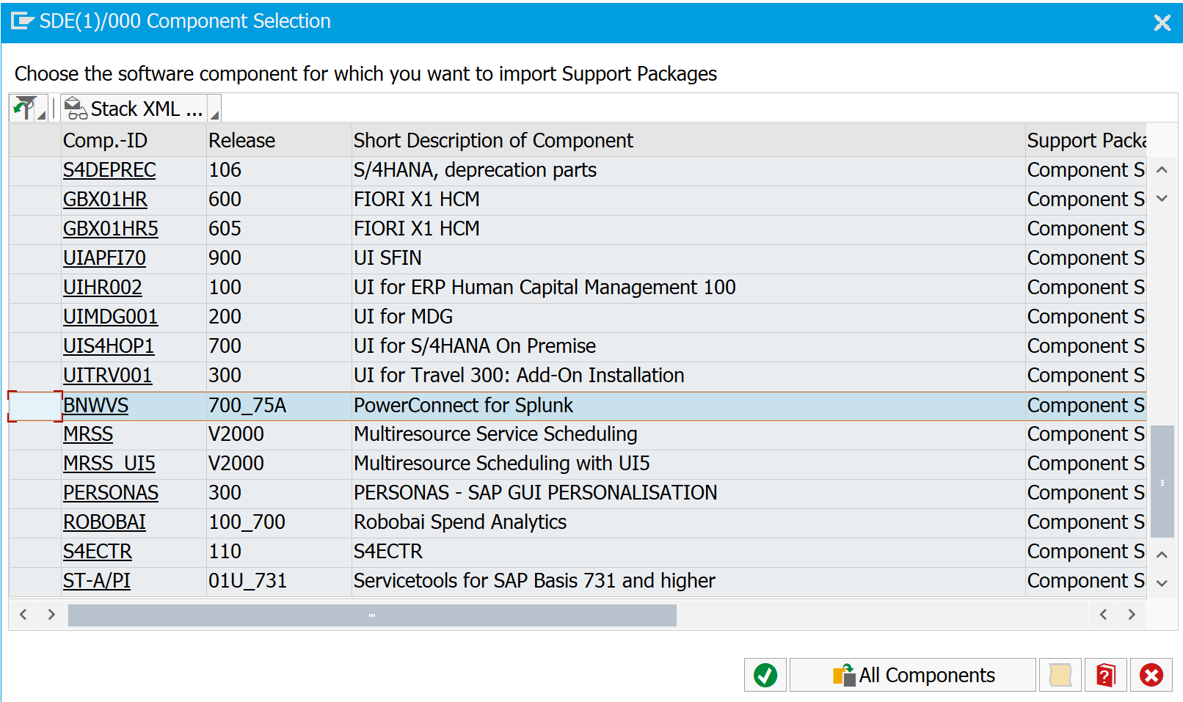1183x702 pixels.
Task: Select the row selector for BNWVS
Action: pos(34,406)
